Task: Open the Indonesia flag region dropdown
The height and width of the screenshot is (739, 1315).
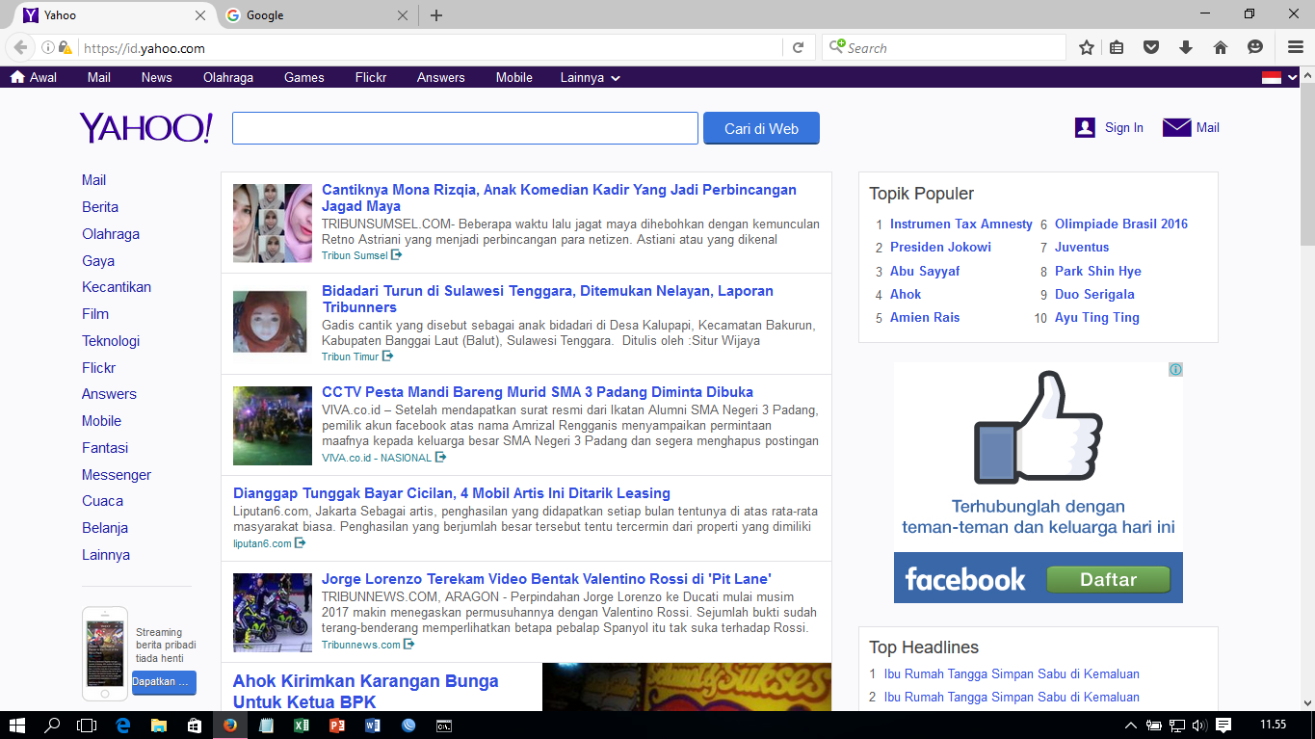Action: point(1280,77)
